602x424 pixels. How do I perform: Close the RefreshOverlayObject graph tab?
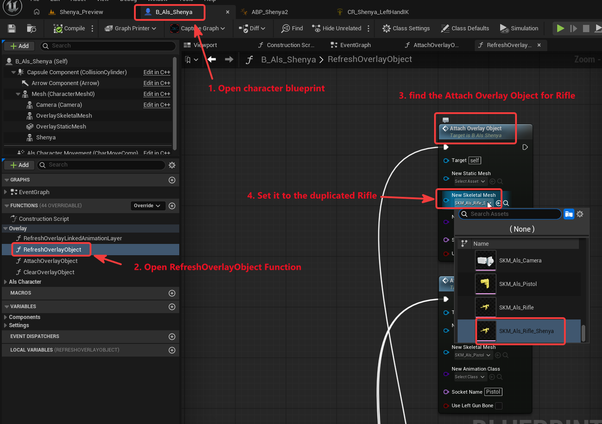pyautogui.click(x=539, y=45)
